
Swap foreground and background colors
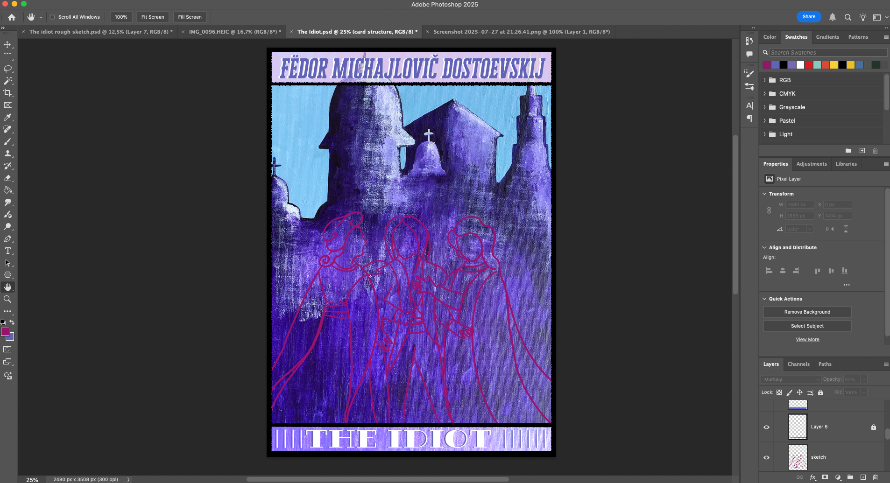[12, 322]
